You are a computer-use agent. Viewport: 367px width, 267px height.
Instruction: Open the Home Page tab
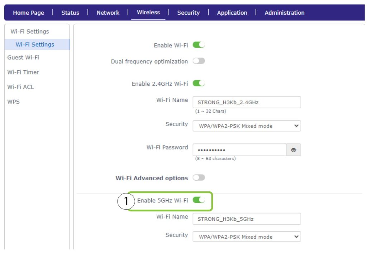(29, 13)
